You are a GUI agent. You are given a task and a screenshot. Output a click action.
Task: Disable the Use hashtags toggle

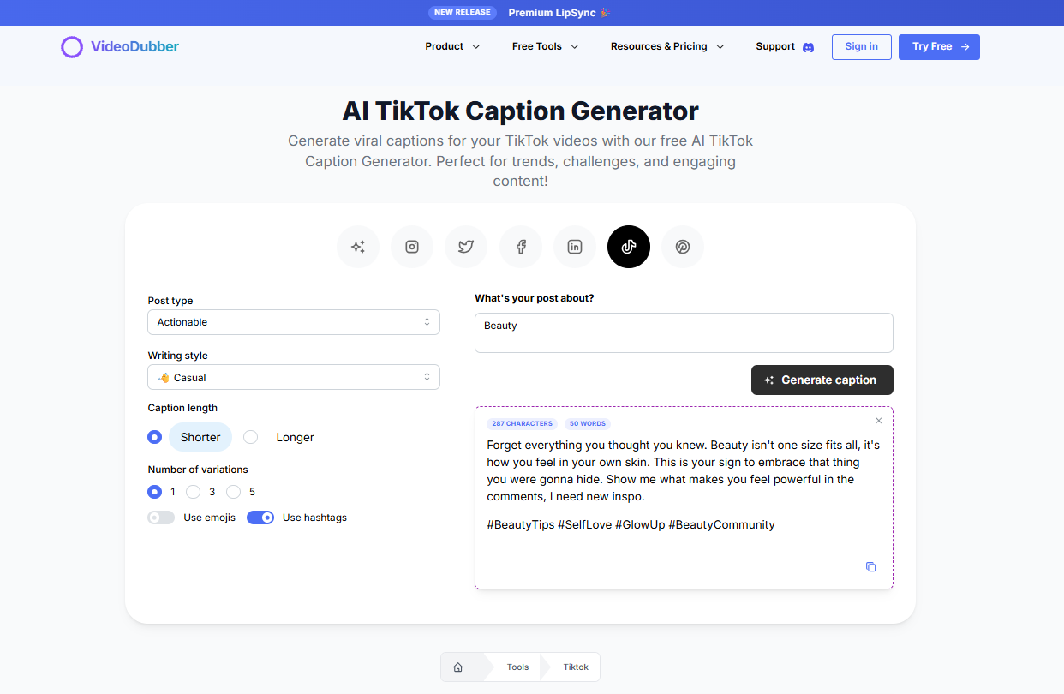coord(260,518)
